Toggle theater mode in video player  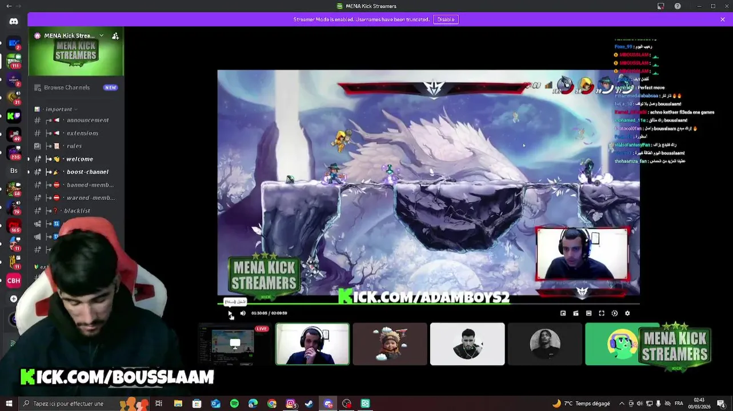pos(588,313)
